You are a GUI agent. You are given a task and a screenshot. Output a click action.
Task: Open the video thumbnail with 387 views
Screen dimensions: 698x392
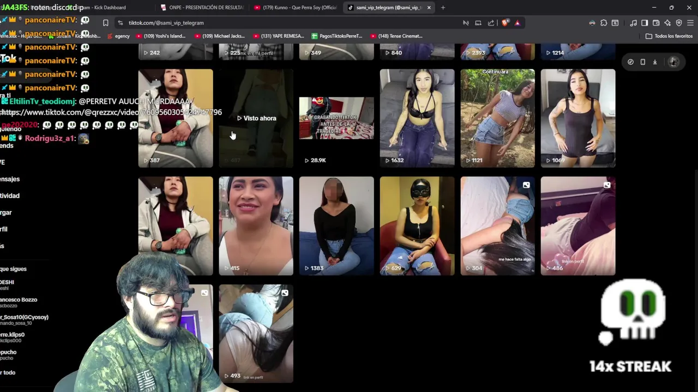click(176, 118)
